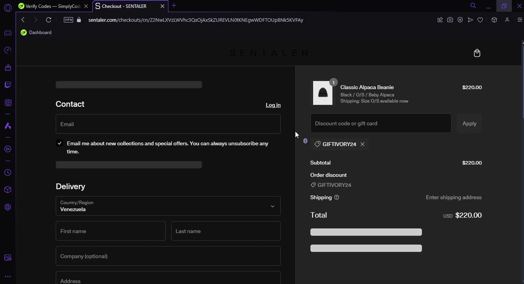Open GX Control speedometer sidebar icon

(x=8, y=50)
